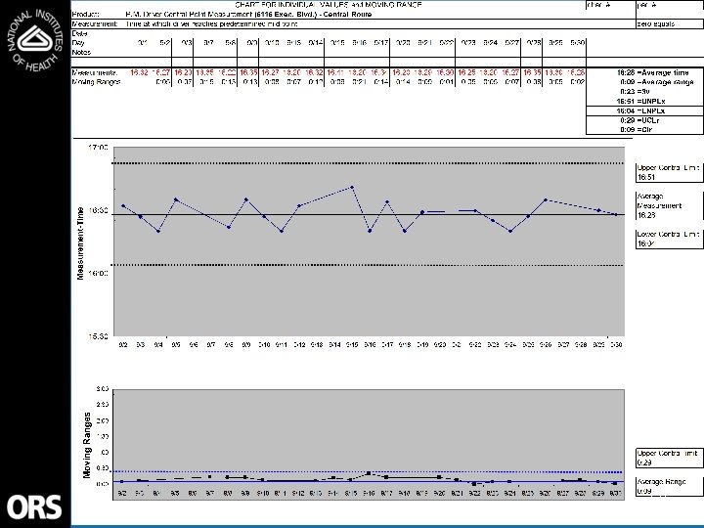Click the Upper Control Limit 16:51 legend box

(x=669, y=172)
